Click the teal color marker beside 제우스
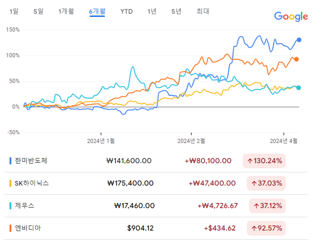Image resolution: width=325 pixels, height=242 pixels. 10,206
